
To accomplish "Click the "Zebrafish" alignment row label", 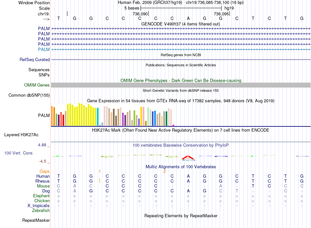I will tap(41, 211).
